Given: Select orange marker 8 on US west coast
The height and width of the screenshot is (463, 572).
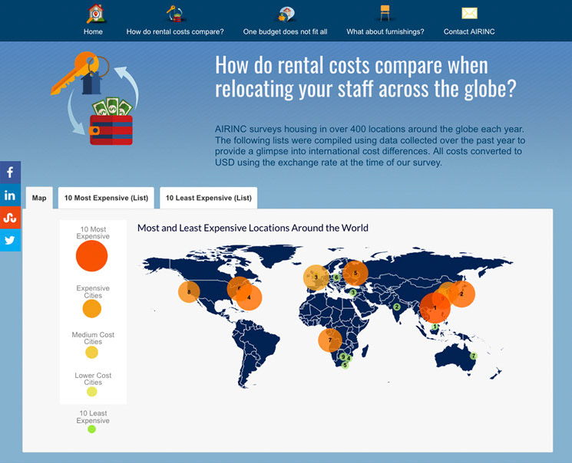Looking at the screenshot, I should (x=189, y=292).
